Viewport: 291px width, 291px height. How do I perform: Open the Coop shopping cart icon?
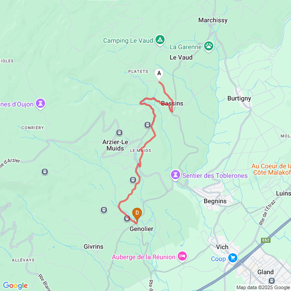tap(233, 259)
